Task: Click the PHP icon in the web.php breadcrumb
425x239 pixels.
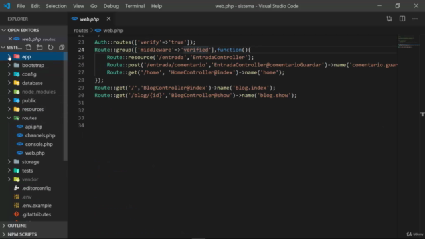Action: click(x=98, y=31)
